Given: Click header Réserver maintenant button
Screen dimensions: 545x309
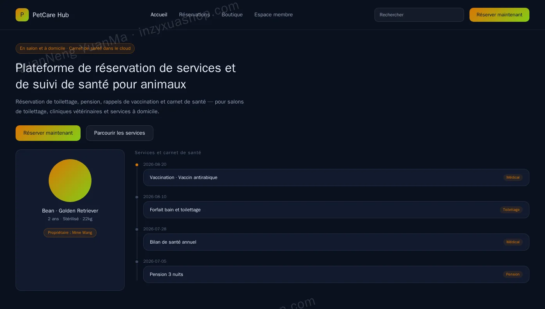Looking at the screenshot, I should [x=499, y=15].
